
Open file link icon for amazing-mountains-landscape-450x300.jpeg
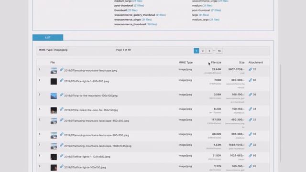tap(62, 120)
